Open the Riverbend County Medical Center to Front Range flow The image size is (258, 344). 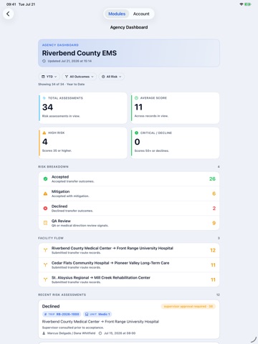(x=129, y=250)
